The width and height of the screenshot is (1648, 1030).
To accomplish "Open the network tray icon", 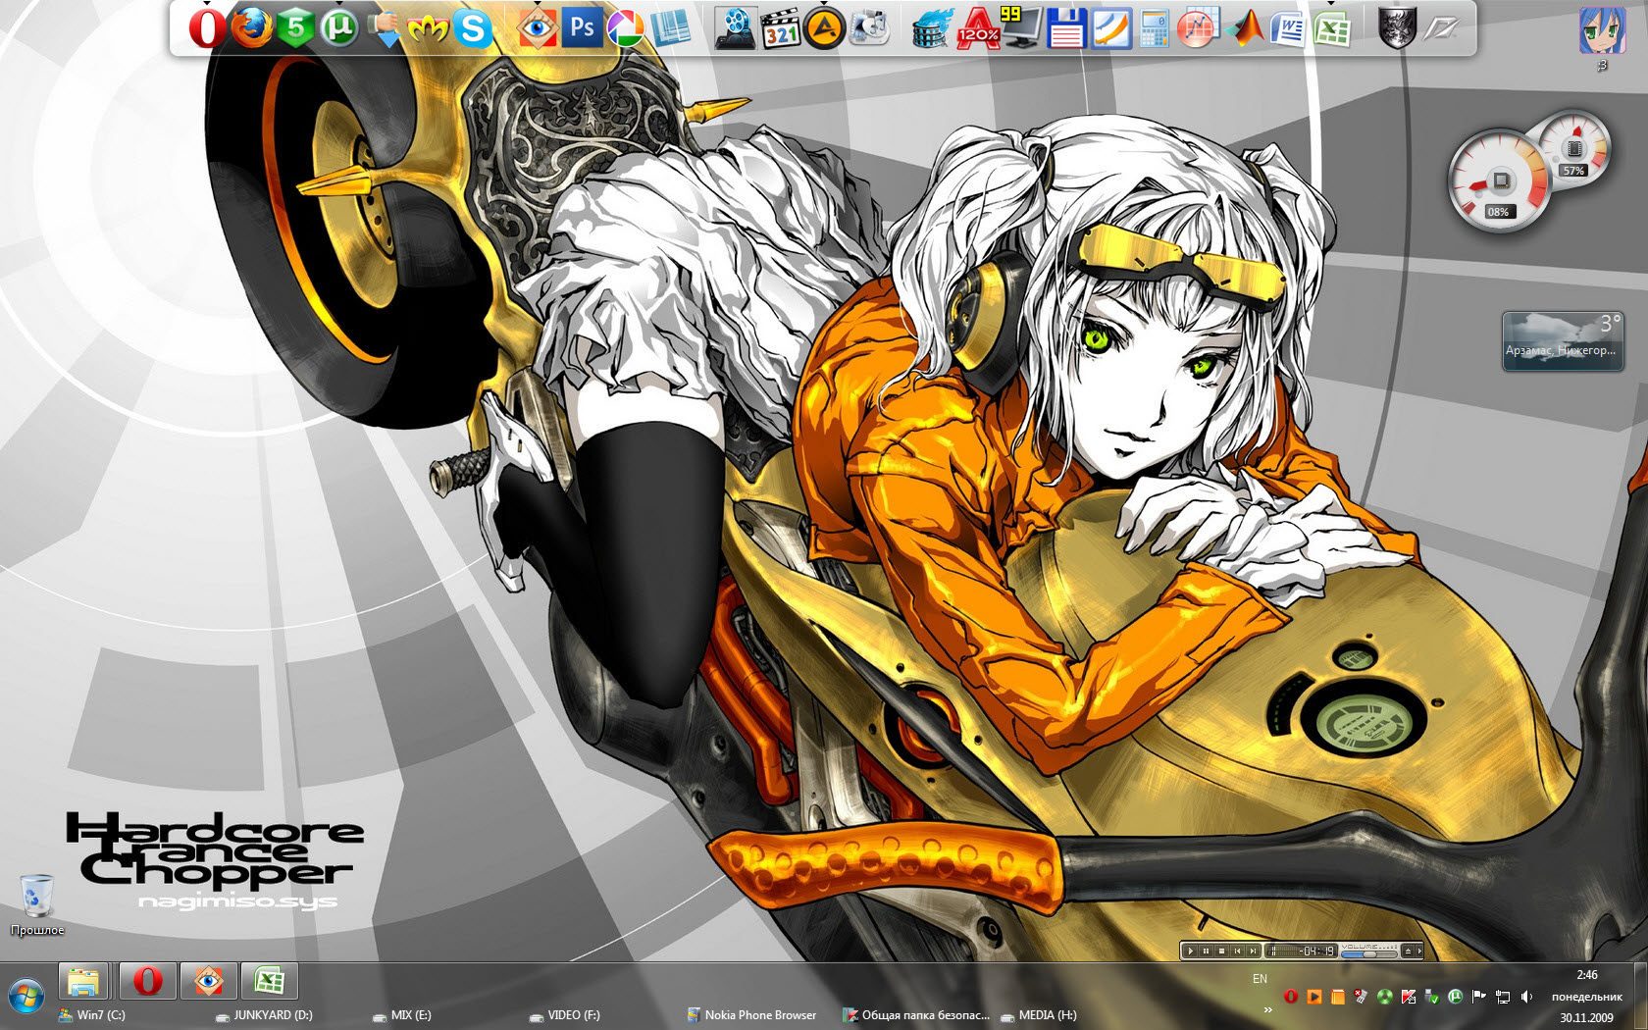I will (1503, 997).
